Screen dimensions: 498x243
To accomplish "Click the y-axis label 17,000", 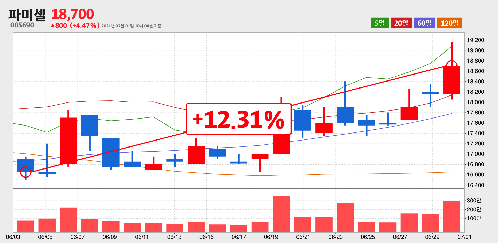I will (x=475, y=154).
